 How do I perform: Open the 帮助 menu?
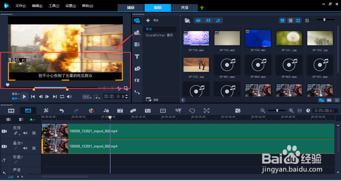88,6
